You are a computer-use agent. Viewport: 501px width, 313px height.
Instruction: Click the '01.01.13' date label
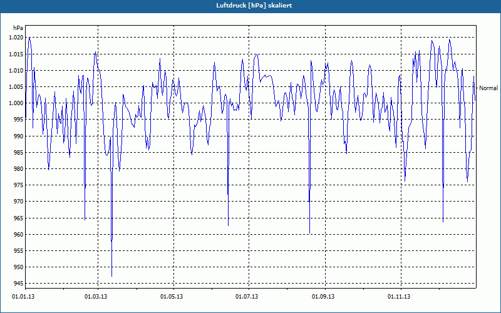[x=23, y=297]
